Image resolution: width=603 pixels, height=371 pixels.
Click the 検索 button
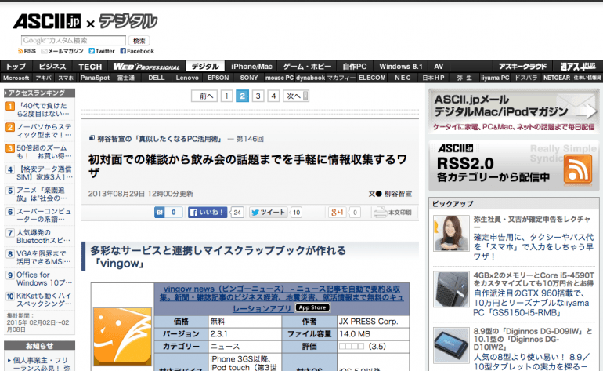[x=139, y=41]
